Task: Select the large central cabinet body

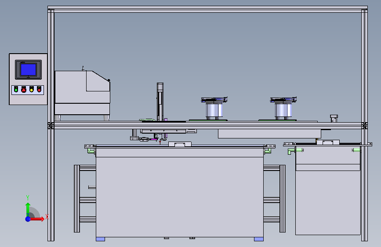Action: (180, 191)
